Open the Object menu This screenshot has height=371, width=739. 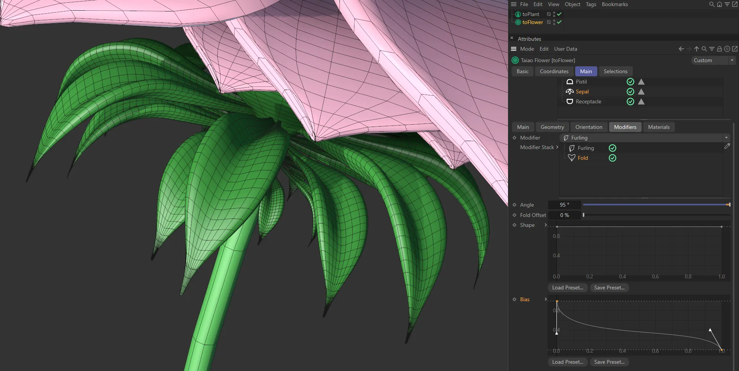pos(572,4)
